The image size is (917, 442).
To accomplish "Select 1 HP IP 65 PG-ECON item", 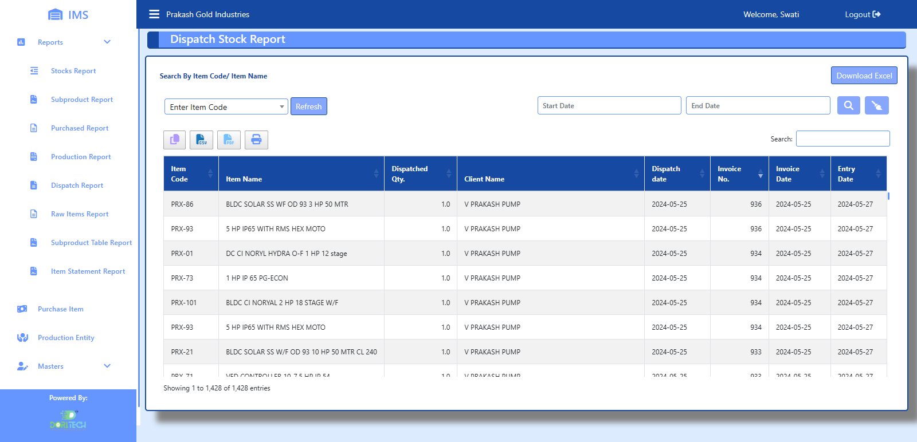I will coord(257,278).
